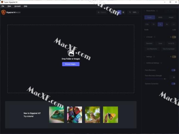Click the info icon beside Additional Settings
The width and height of the screenshot is (179, 134).
(161, 63)
